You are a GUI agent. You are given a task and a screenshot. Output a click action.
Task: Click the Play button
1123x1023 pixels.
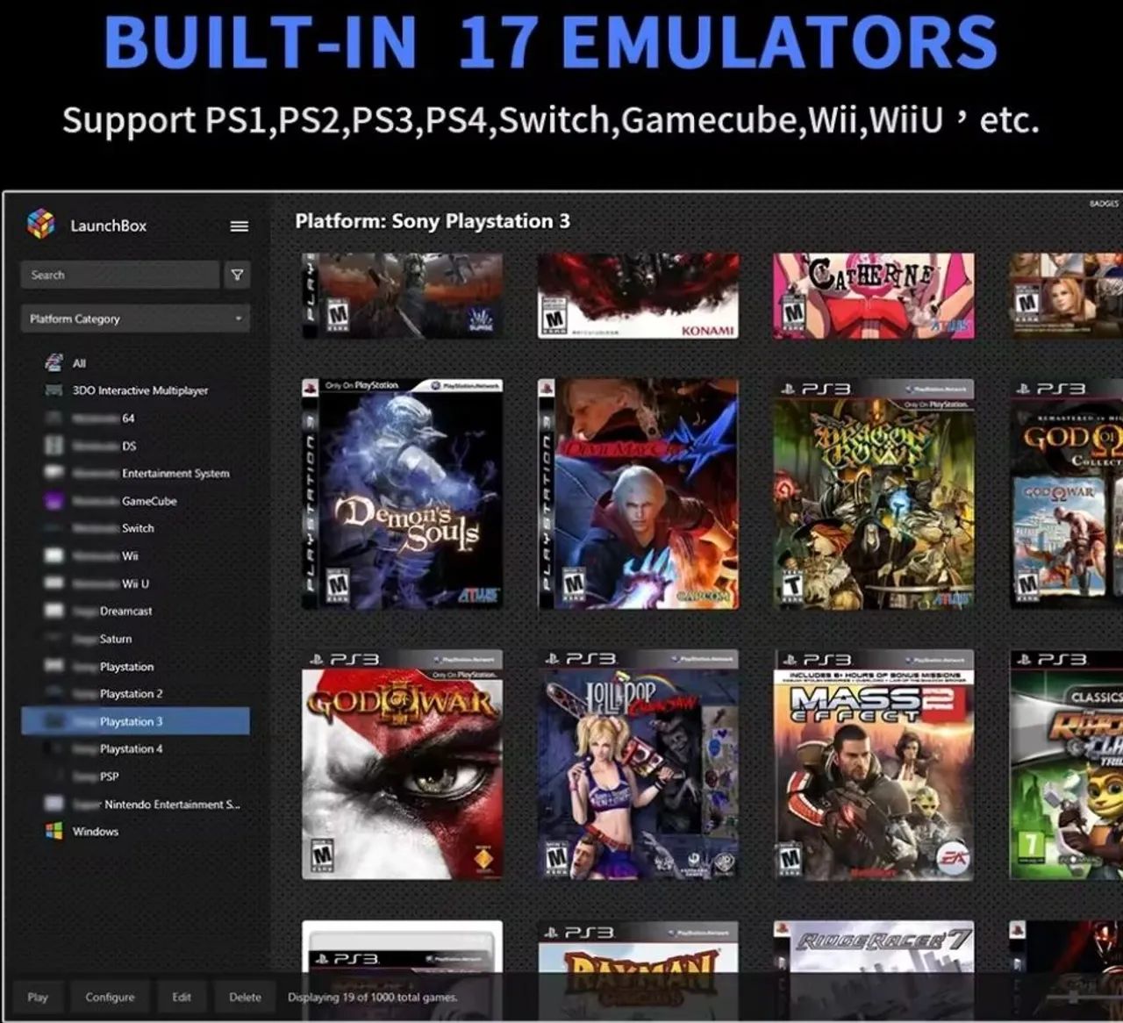point(38,998)
